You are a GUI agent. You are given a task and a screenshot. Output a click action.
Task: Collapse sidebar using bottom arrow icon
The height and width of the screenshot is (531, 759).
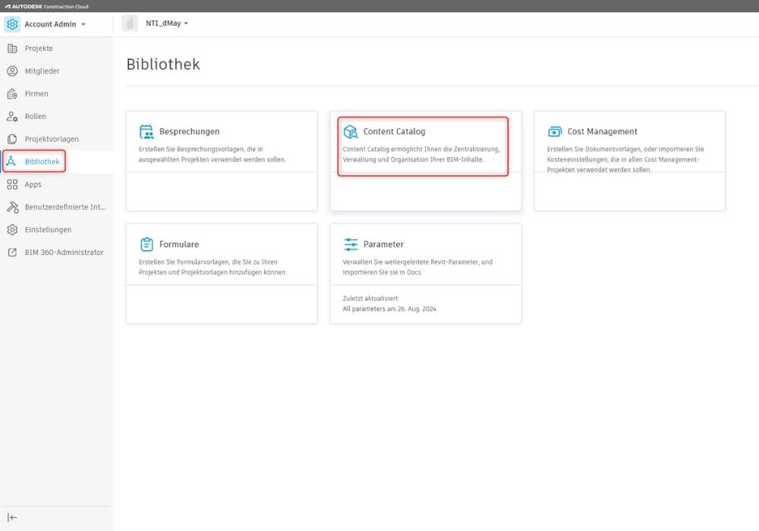[12, 517]
